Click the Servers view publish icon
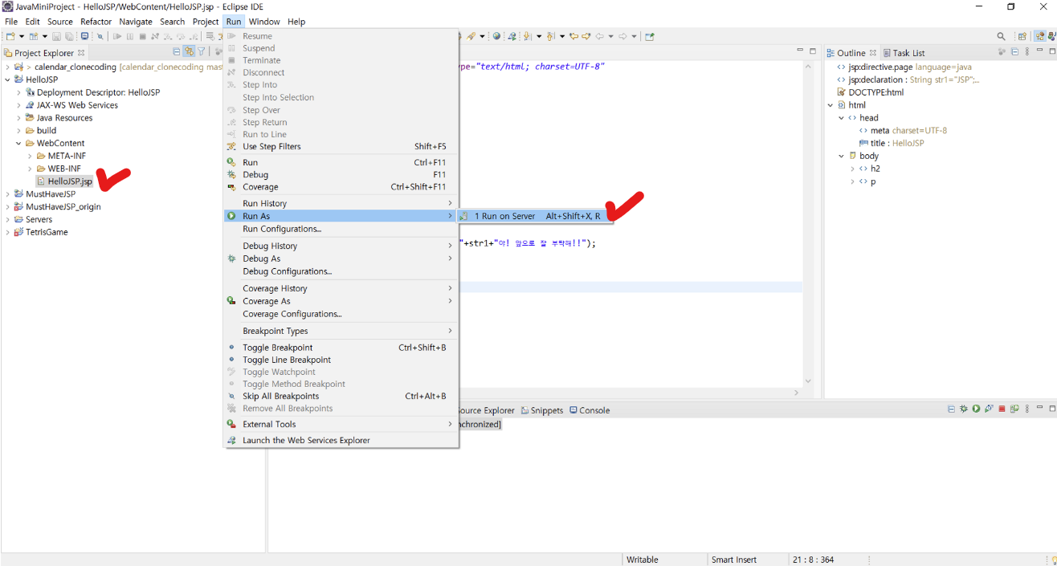Image resolution: width=1057 pixels, height=566 pixels. coord(1014,409)
